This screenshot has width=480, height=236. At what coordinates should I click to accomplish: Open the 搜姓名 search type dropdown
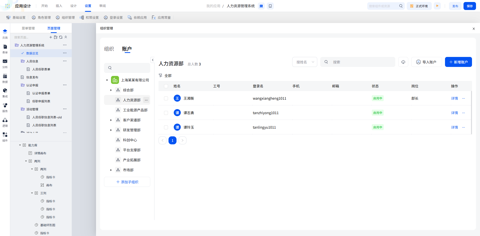(x=304, y=62)
